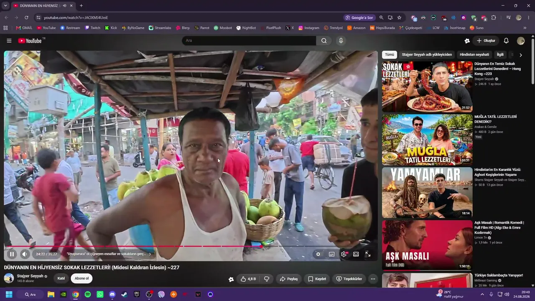This screenshot has width=535, height=301.
Task: Select the Hindistan seyahati chip
Action: [474, 55]
